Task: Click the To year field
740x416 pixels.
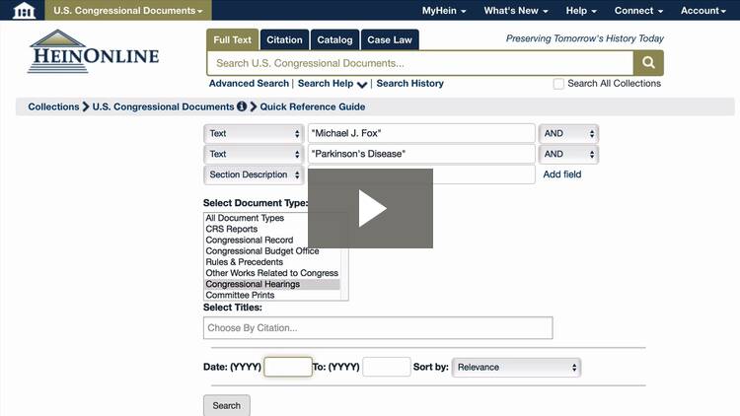Action: (x=387, y=367)
